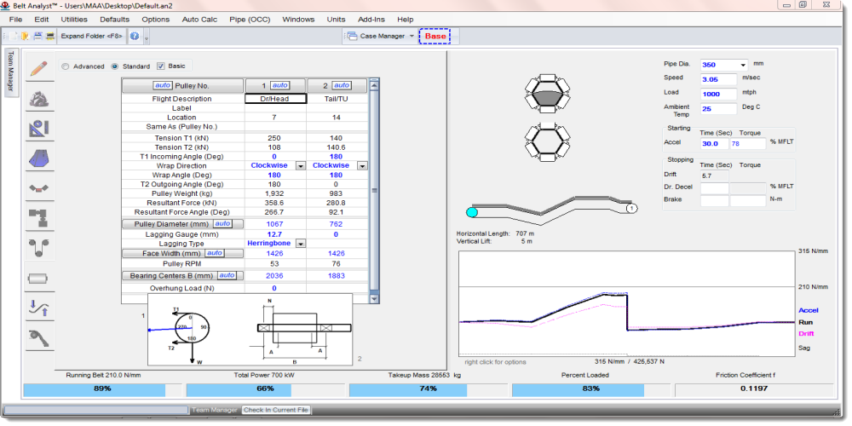Select the Standard radio button
852x426 pixels.
pyautogui.click(x=115, y=66)
